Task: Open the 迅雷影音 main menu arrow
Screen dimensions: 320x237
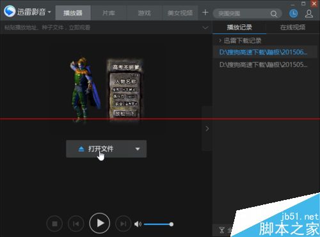Action: click(49, 12)
